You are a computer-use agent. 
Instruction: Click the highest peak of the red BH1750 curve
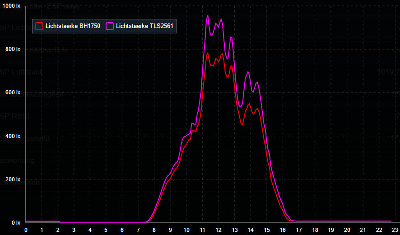[x=208, y=52]
